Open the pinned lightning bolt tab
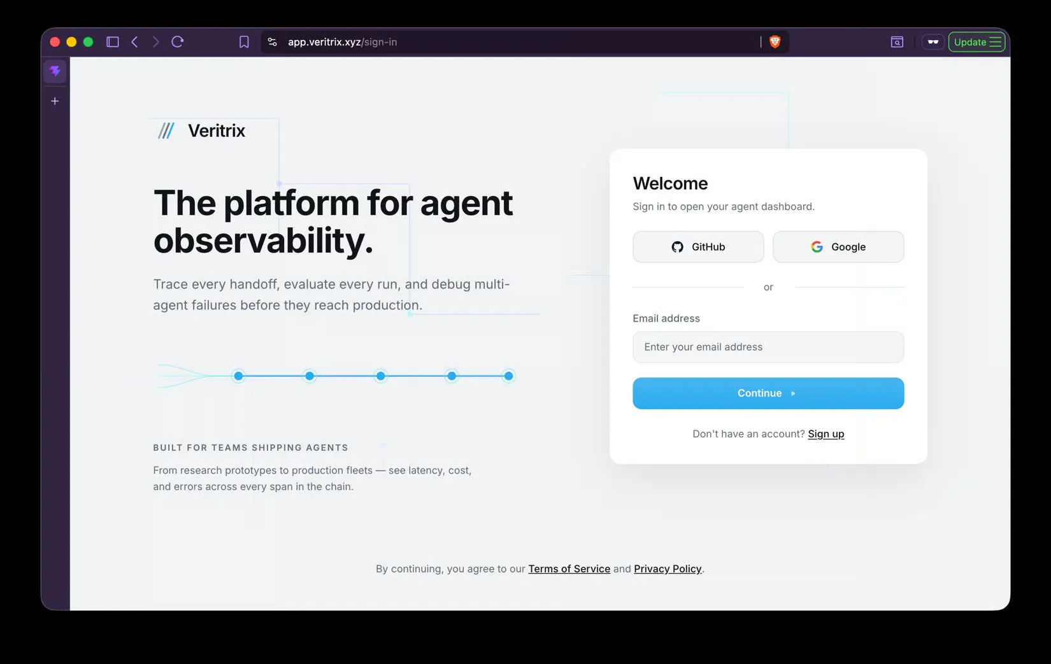This screenshot has height=664, width=1051. 55,71
